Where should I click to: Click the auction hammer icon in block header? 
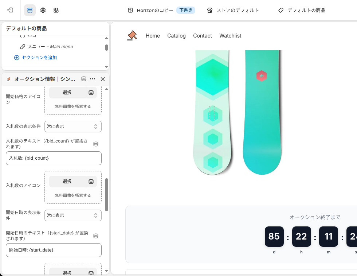coord(9,79)
